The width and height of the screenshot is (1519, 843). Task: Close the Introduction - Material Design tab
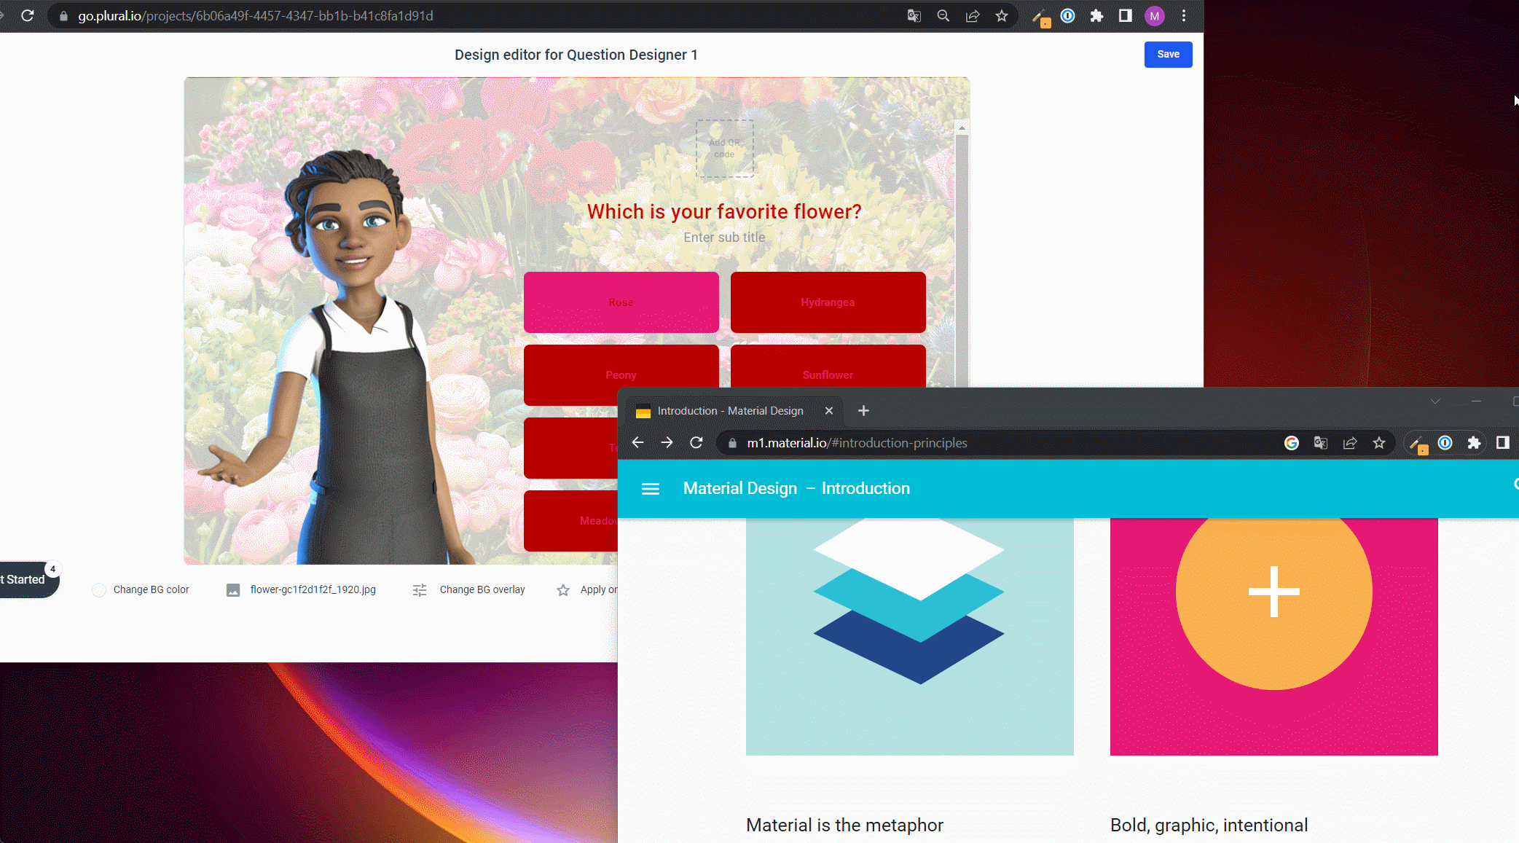point(828,411)
